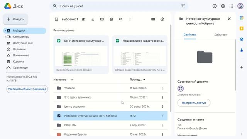Open search filter options icon
Screen dimensions: 247x139
pos(183,6)
